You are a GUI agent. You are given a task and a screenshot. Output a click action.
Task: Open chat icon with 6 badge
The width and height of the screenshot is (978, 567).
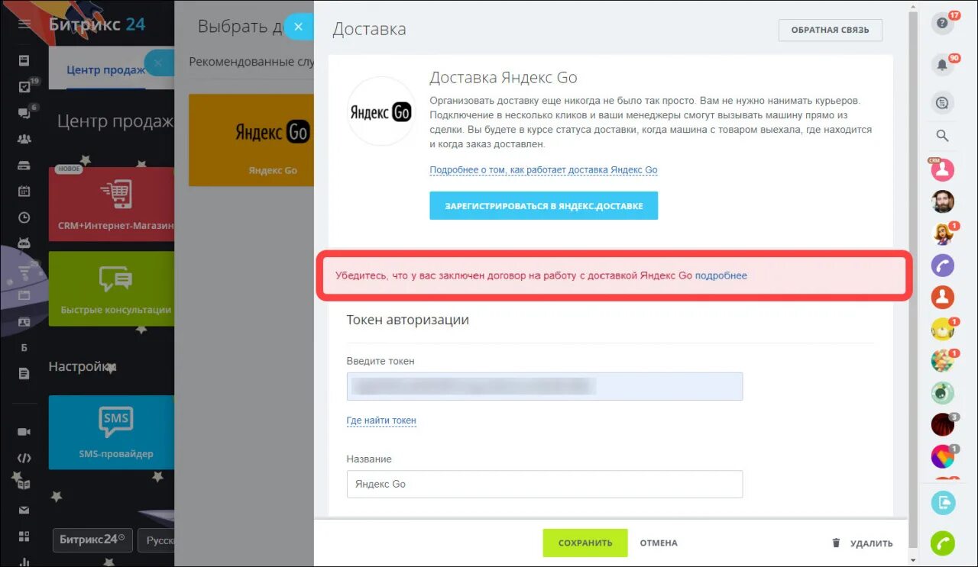click(24, 113)
